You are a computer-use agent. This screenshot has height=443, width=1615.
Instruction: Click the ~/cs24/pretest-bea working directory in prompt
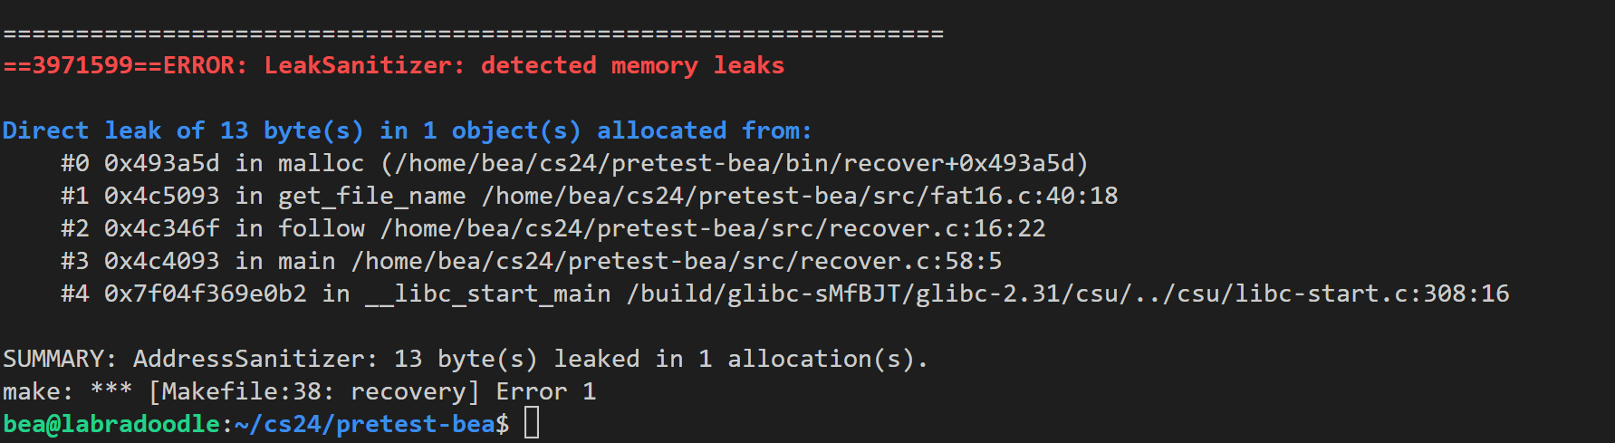(x=364, y=424)
